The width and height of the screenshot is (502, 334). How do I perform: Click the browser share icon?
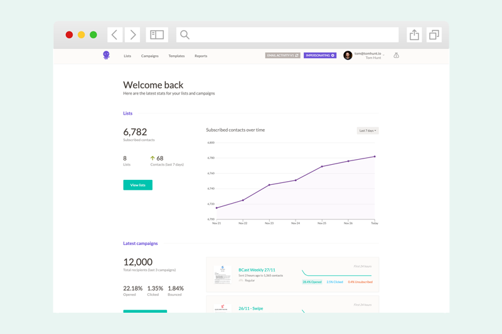point(414,34)
